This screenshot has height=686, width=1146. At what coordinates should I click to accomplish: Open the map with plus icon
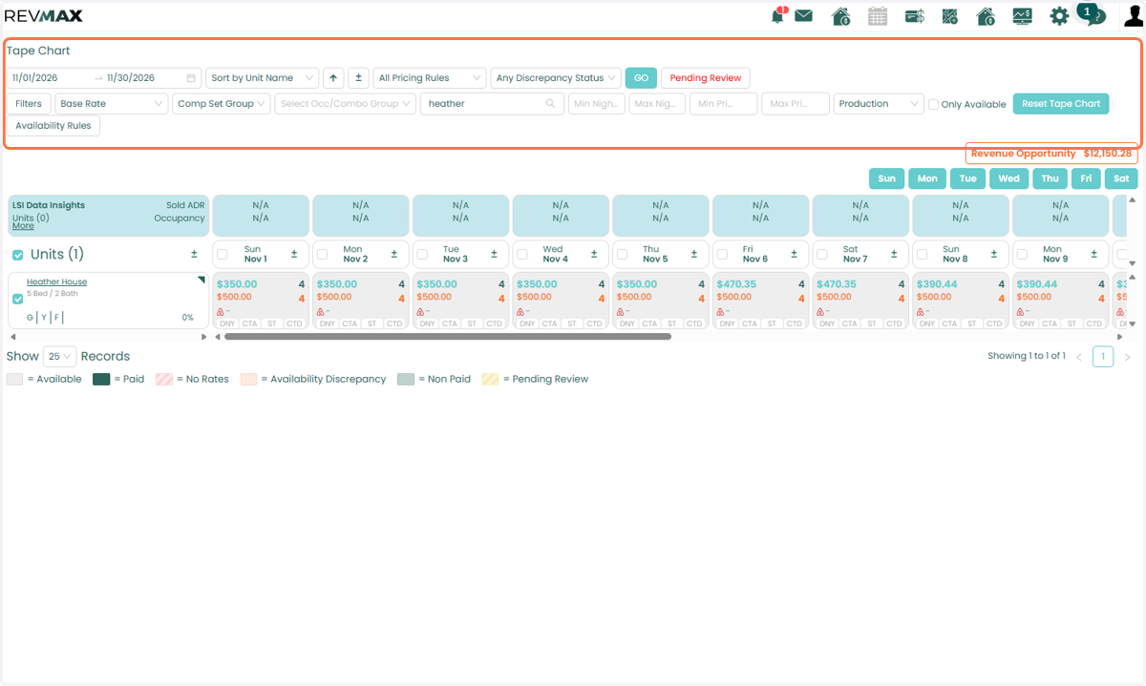(949, 15)
